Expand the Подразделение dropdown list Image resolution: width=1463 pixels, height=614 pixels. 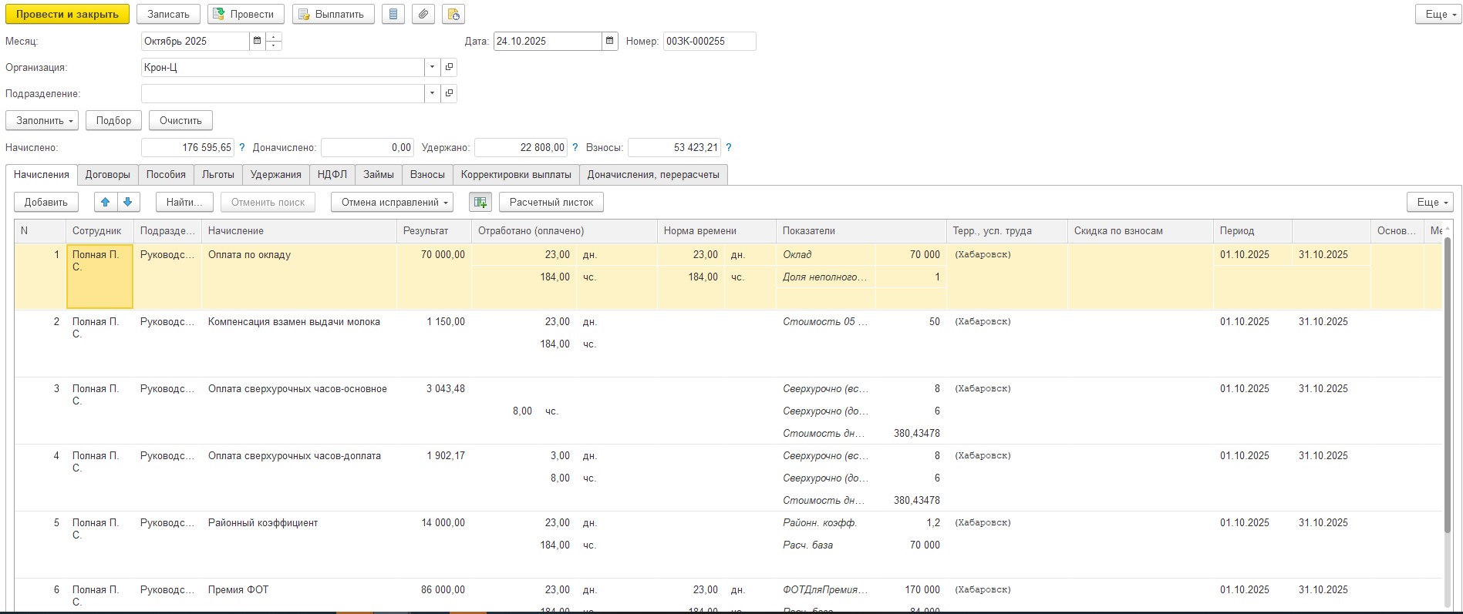coord(432,94)
